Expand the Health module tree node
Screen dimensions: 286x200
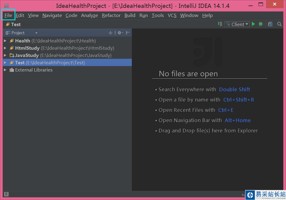pyautogui.click(x=5, y=41)
